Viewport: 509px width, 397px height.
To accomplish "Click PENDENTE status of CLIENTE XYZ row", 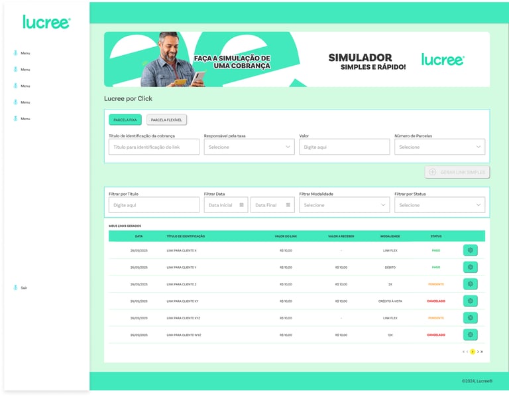I will (436, 318).
